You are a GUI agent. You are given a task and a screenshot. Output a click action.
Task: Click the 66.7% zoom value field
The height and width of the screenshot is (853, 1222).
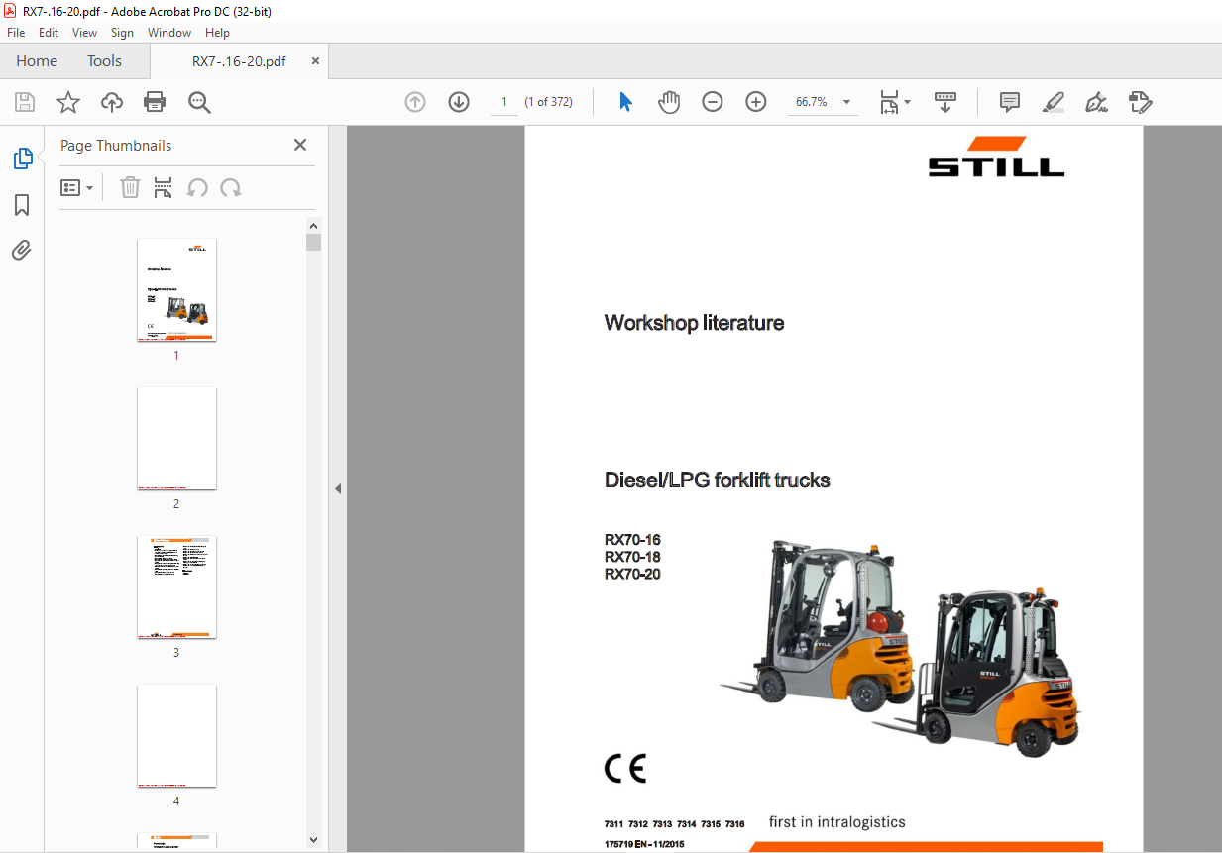point(812,102)
